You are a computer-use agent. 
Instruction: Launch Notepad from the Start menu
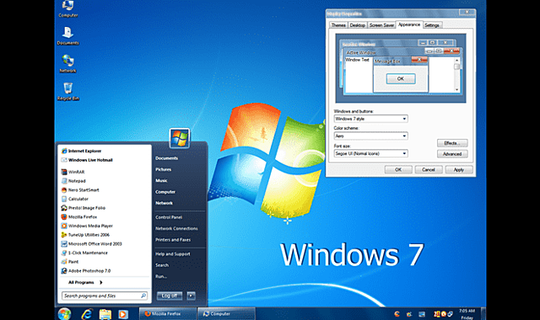point(73,181)
